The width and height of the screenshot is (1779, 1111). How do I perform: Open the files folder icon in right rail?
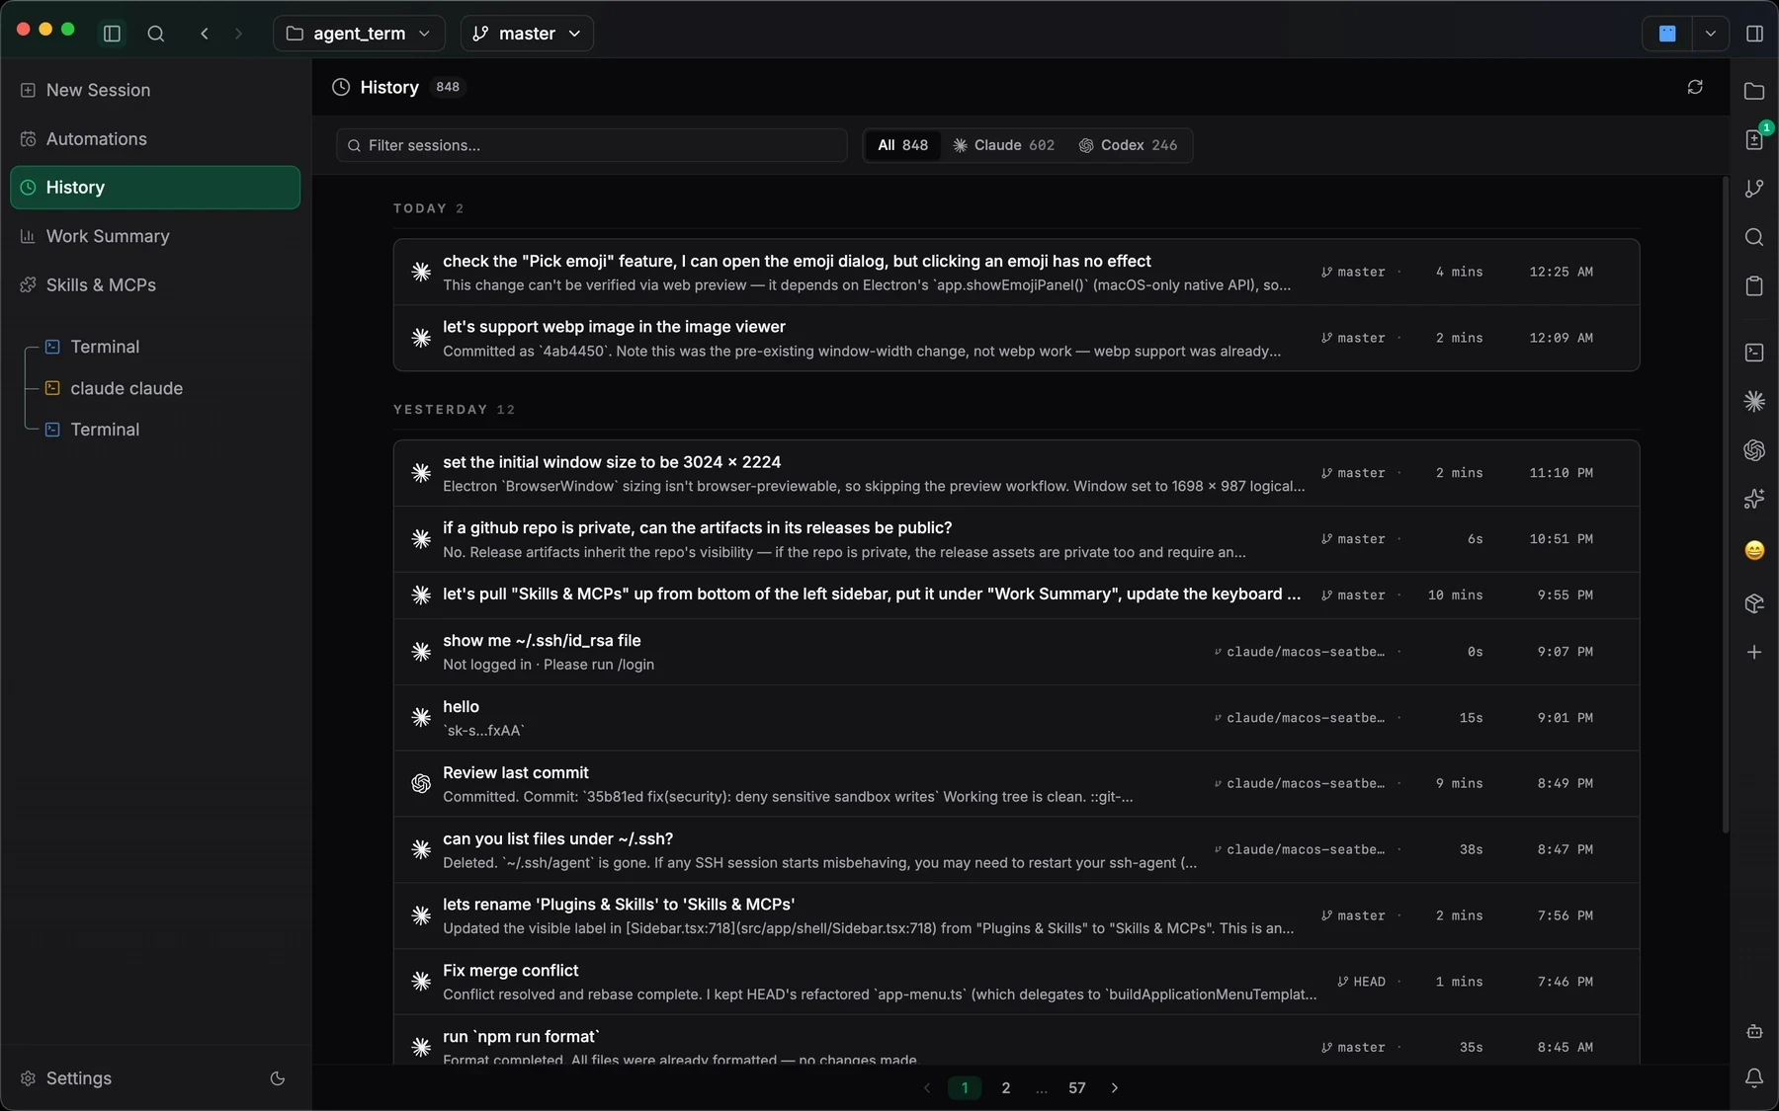click(1754, 91)
